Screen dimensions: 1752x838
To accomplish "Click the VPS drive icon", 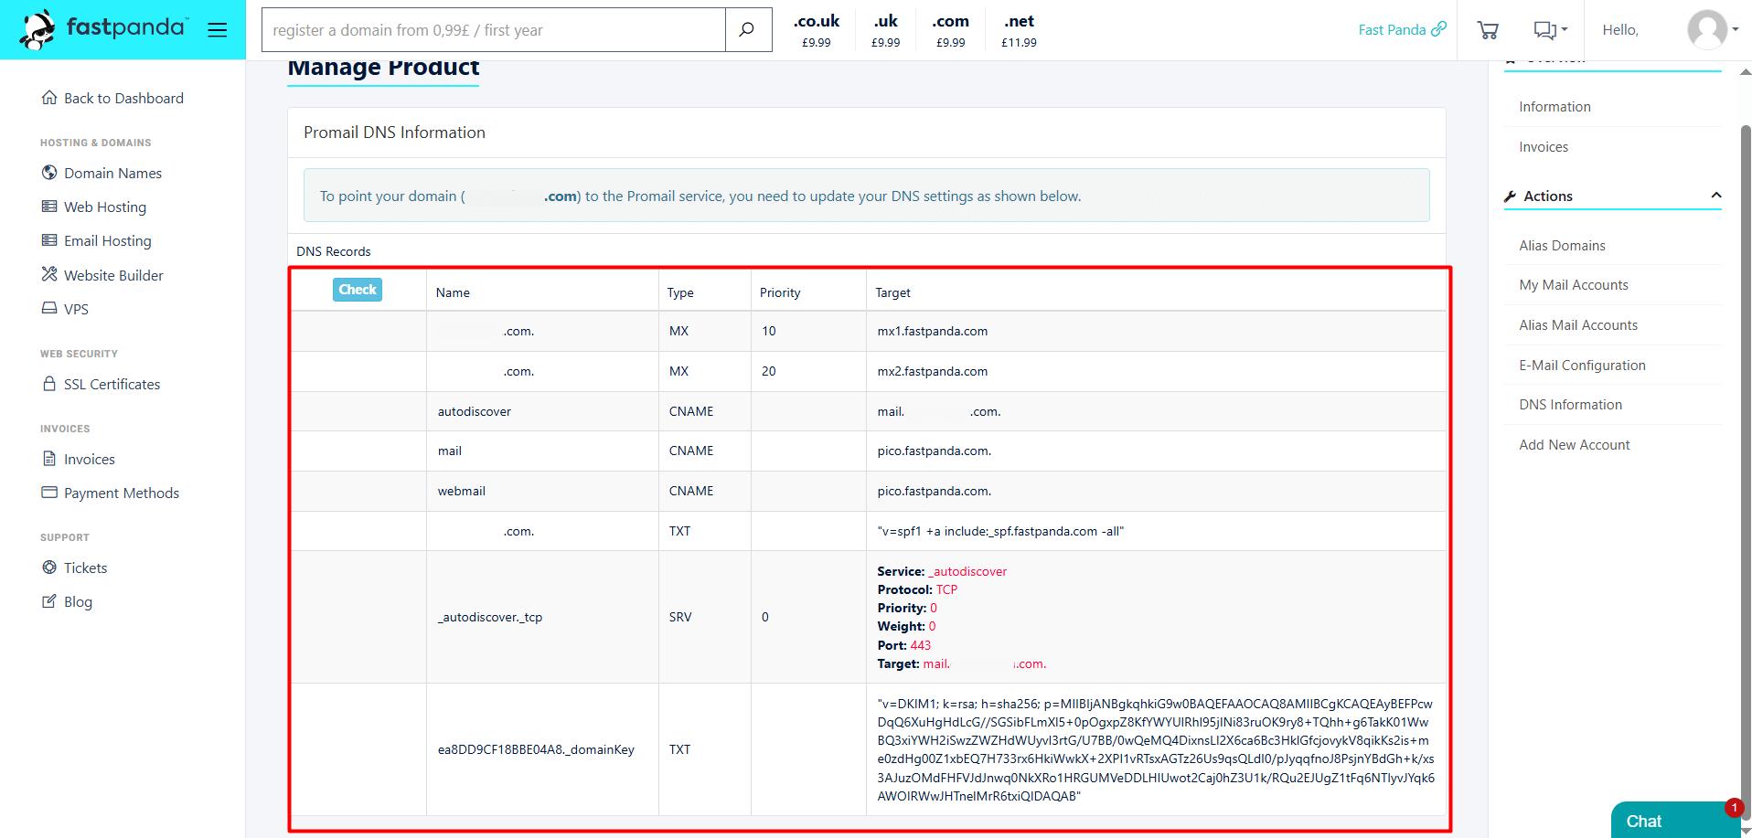I will (49, 308).
